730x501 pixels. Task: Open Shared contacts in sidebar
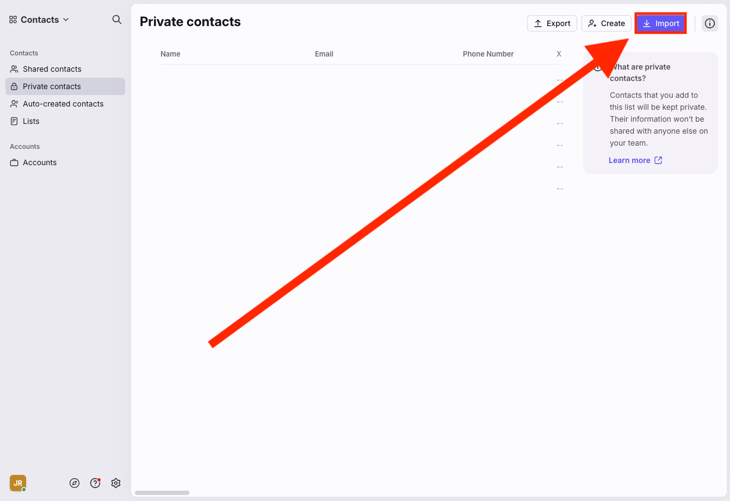pyautogui.click(x=52, y=69)
